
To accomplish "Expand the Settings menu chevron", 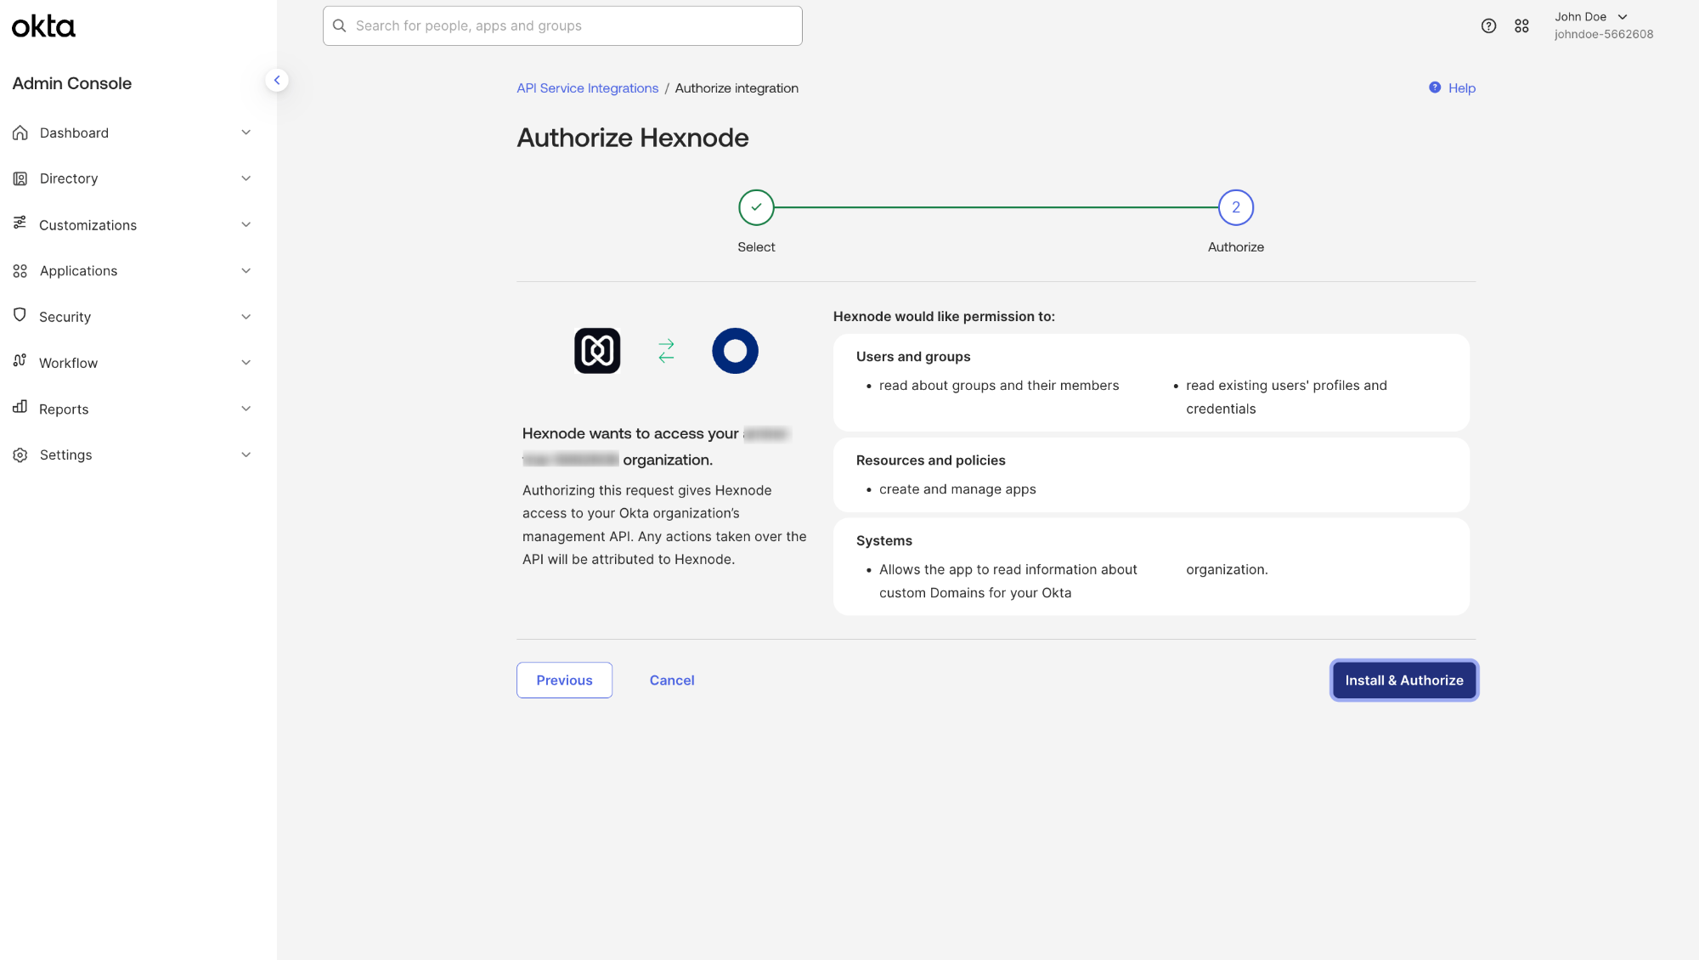I will pos(246,455).
